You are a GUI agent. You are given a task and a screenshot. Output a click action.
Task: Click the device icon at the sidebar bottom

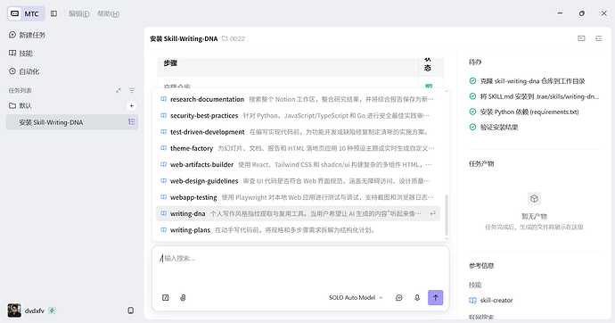click(131, 311)
